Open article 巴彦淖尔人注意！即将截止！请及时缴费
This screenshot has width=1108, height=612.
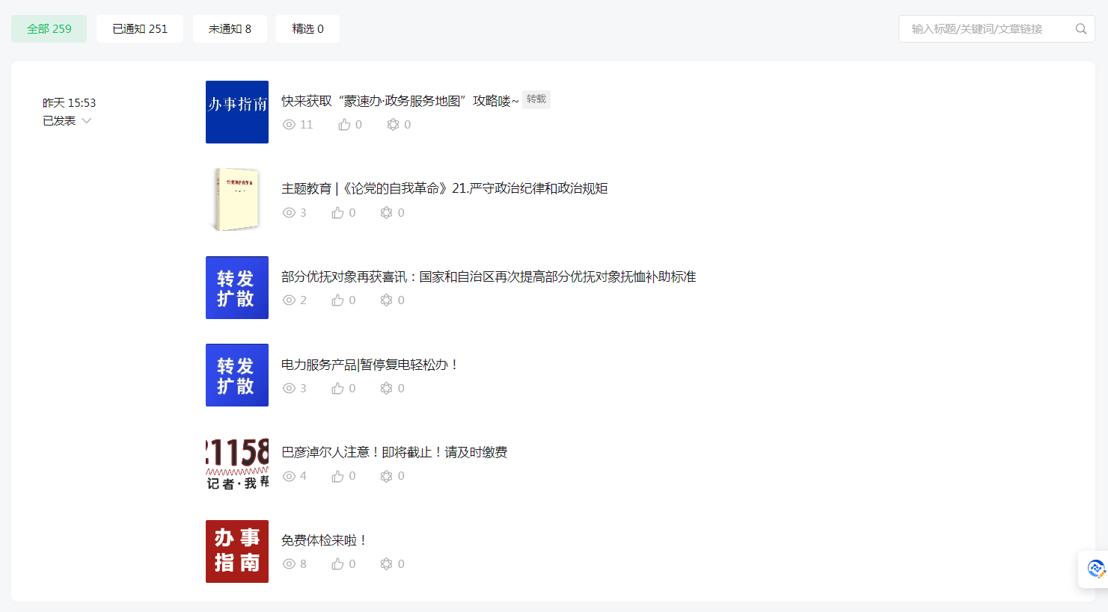pos(394,452)
